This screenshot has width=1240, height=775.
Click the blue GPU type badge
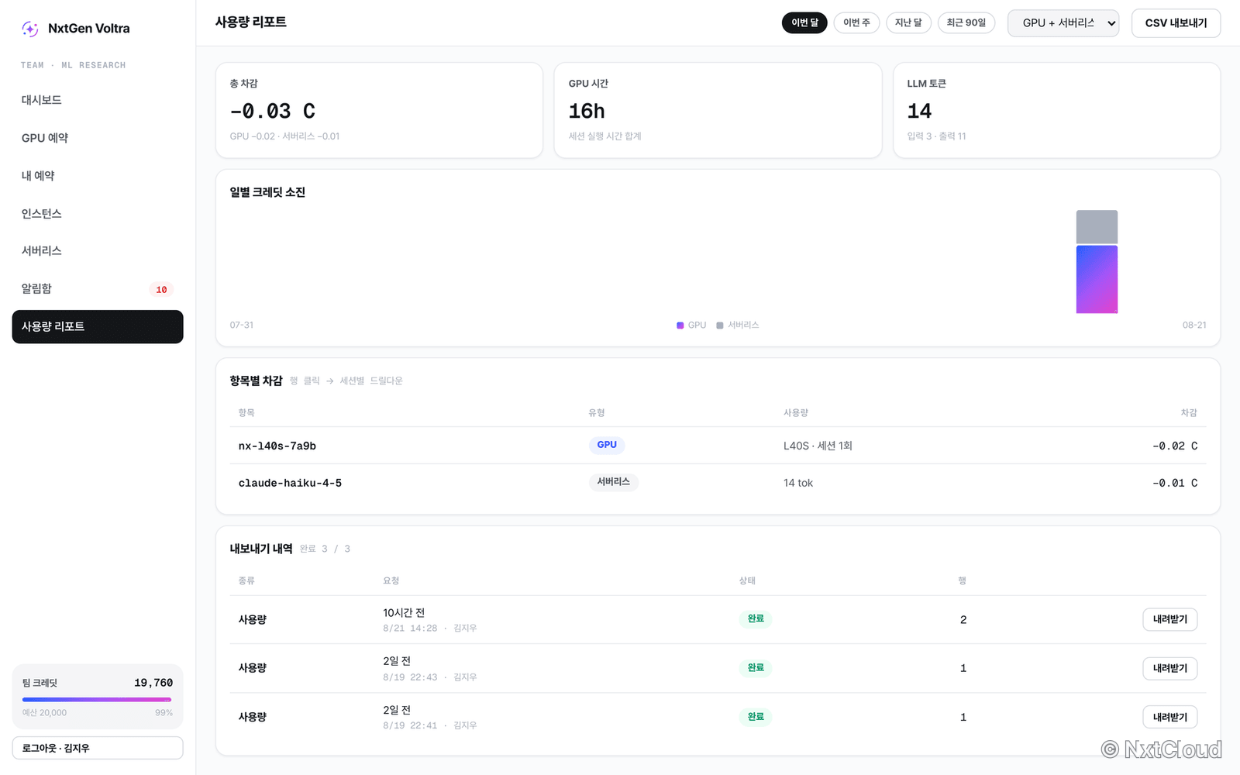coord(607,445)
